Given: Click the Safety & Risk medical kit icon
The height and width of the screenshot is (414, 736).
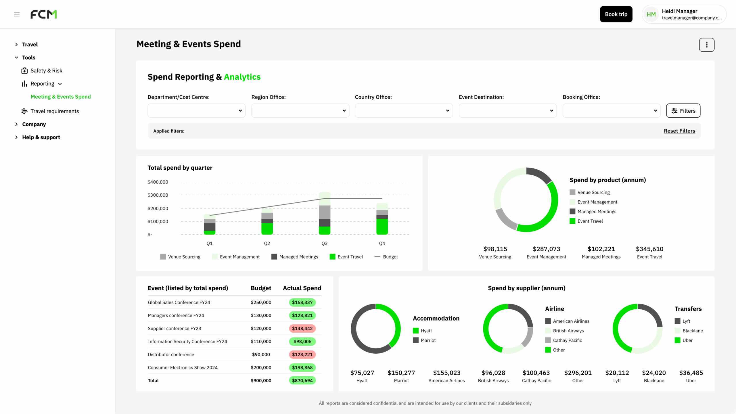Looking at the screenshot, I should pyautogui.click(x=24, y=70).
